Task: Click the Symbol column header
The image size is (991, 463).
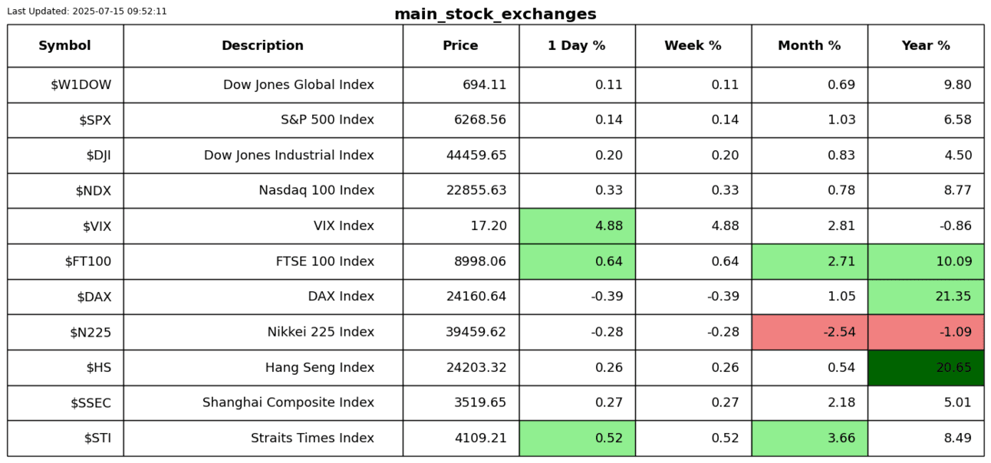Action: (x=65, y=46)
